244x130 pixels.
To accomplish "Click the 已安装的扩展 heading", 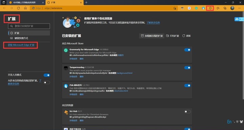I will [72, 36].
